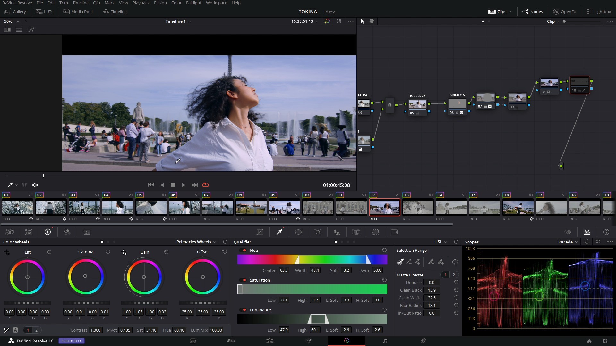The width and height of the screenshot is (616, 346).
Task: Expand the Primaries Wheels dropdown
Action: click(x=196, y=242)
